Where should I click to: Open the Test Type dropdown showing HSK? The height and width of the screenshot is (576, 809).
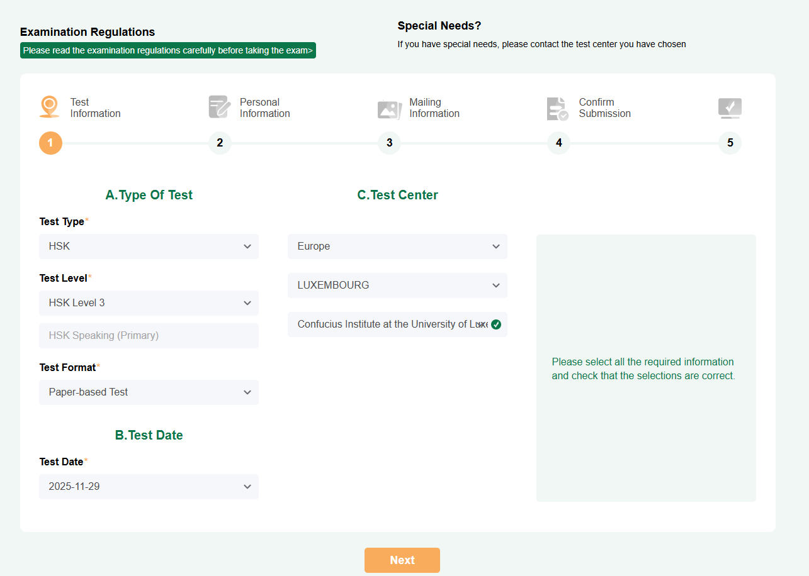click(149, 246)
